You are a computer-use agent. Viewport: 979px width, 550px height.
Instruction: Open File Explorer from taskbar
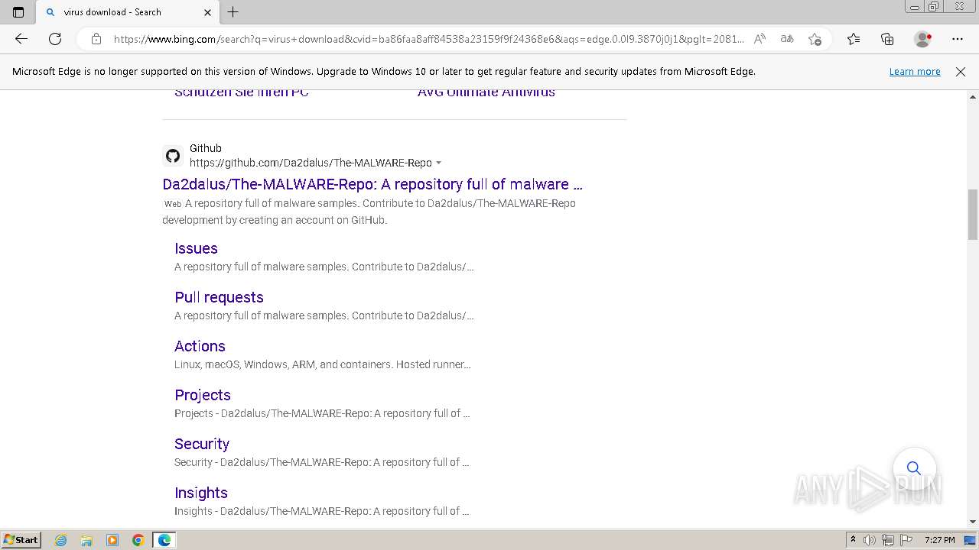pyautogui.click(x=86, y=540)
